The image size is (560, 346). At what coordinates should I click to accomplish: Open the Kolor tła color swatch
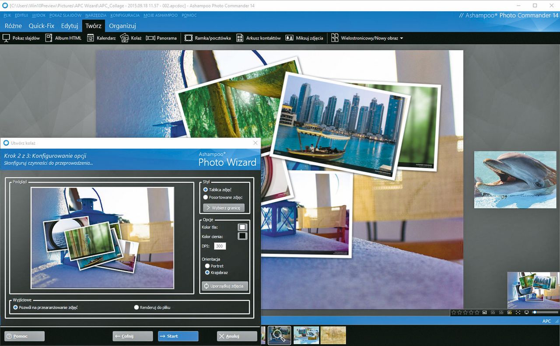point(242,227)
